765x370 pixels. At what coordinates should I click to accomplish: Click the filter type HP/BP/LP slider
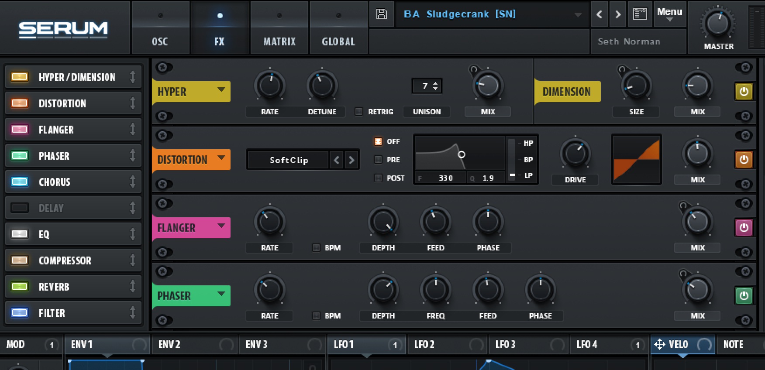513,160
